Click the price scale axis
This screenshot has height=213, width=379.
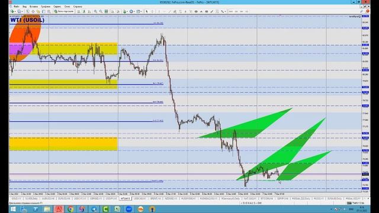[365, 104]
